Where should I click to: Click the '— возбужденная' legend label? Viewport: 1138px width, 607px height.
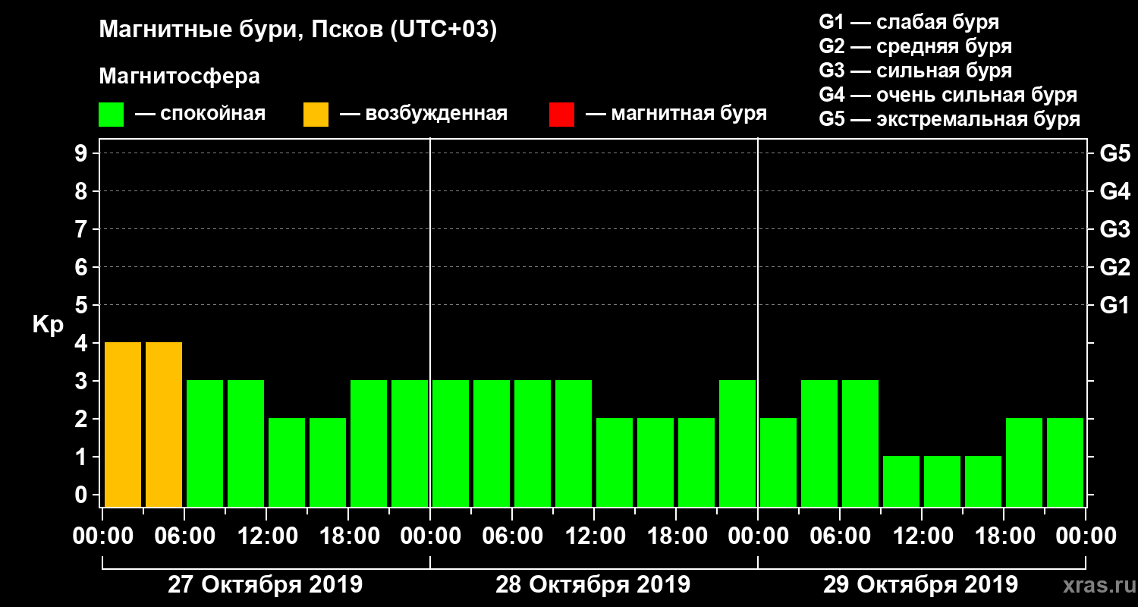click(x=423, y=115)
